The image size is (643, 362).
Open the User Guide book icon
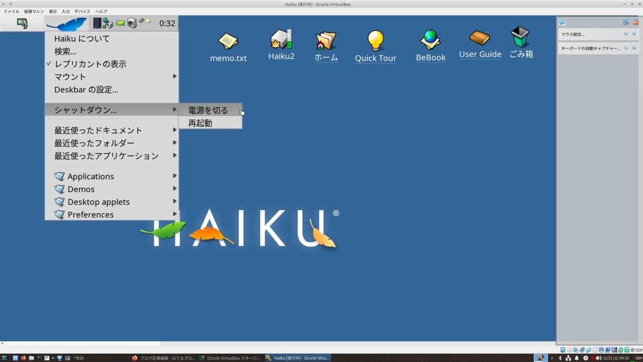pyautogui.click(x=480, y=44)
